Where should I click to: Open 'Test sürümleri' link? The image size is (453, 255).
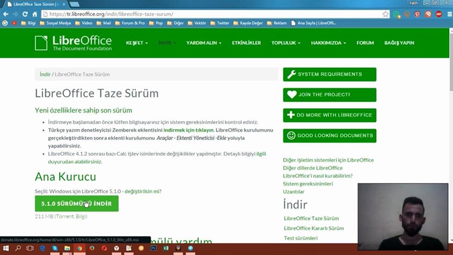pos(300,238)
